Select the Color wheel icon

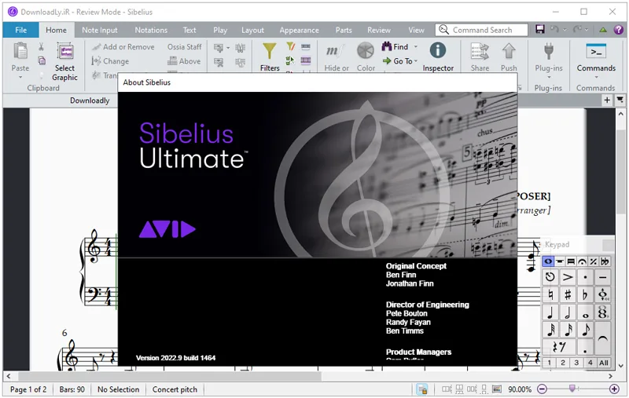(x=366, y=51)
